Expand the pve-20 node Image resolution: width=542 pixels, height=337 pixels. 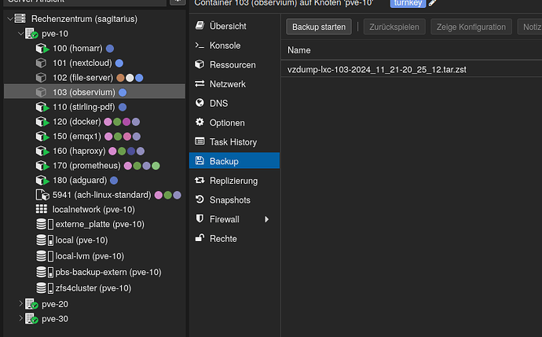click(20, 304)
